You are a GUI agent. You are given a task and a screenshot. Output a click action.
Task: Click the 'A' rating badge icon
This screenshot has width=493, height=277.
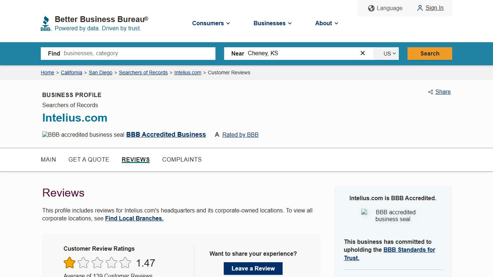pyautogui.click(x=217, y=135)
